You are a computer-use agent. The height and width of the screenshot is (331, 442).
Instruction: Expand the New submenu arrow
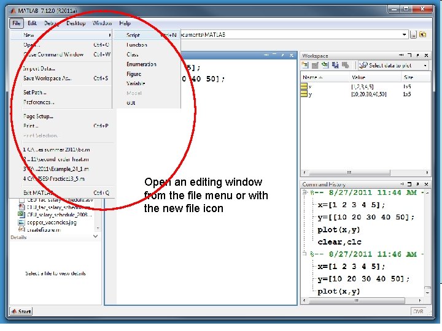click(110, 35)
